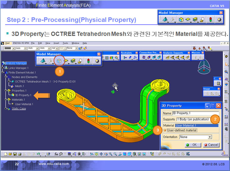Click New document icon in bottom toolbar
230x171 pixels.
5,154
